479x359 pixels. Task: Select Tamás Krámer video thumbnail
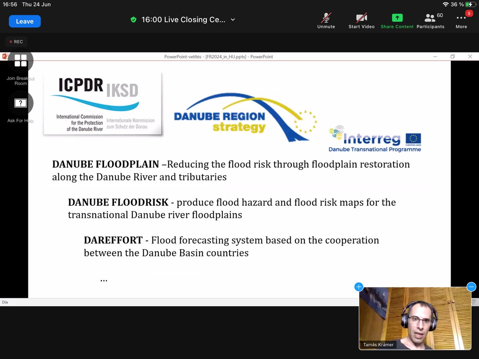tap(415, 318)
